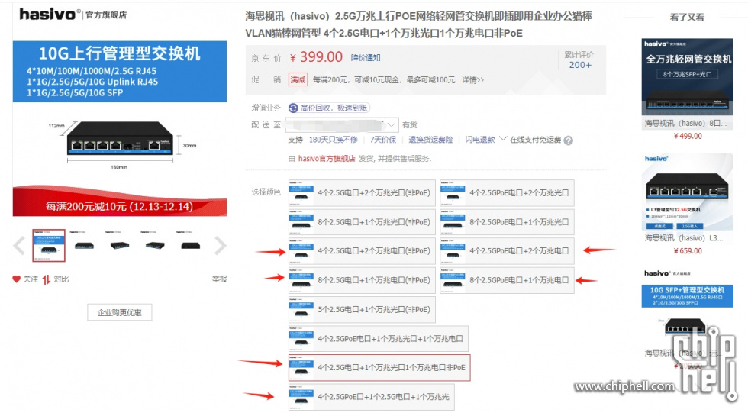
Task: Click the ¥399.00 product price
Action: point(316,57)
